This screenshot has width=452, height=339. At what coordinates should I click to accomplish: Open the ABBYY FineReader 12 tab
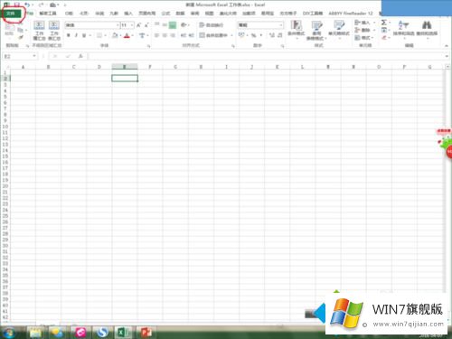pos(351,14)
